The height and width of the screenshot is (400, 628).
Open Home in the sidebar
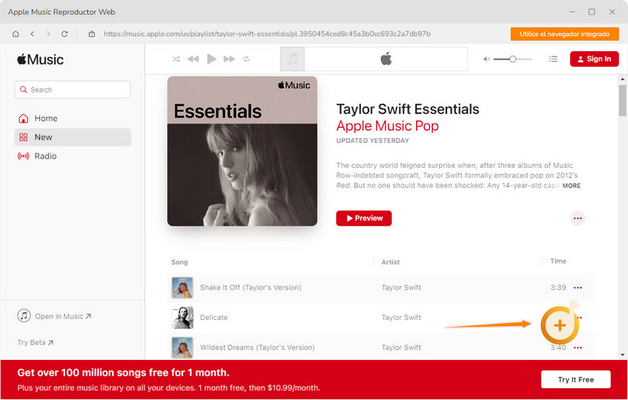point(72,118)
